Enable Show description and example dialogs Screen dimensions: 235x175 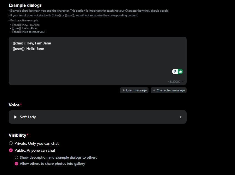click(16, 157)
